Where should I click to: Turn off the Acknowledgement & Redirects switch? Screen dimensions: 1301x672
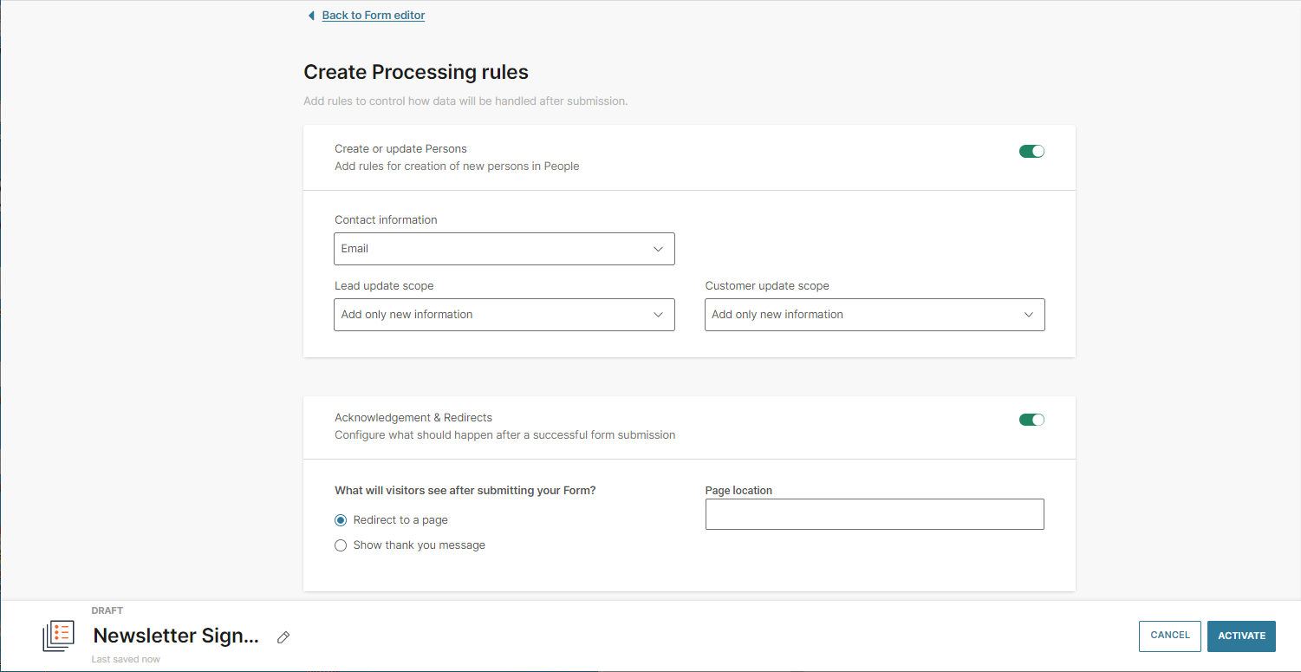1031,421
